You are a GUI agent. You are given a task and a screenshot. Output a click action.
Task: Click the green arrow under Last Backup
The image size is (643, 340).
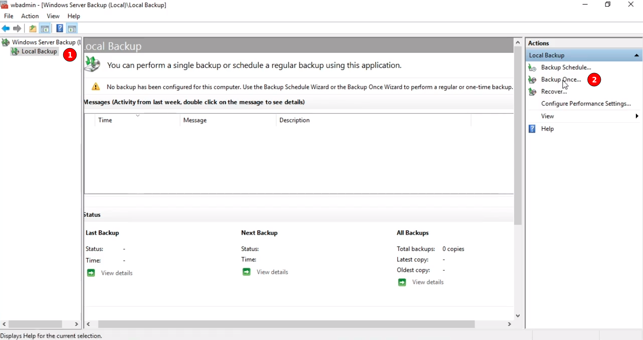point(91,273)
